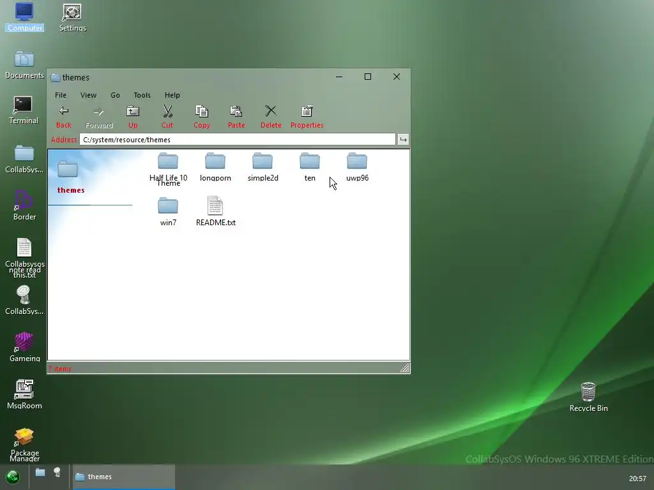This screenshot has height=490, width=654.
Task: Click the Paste toolbar icon
Action: 236,111
